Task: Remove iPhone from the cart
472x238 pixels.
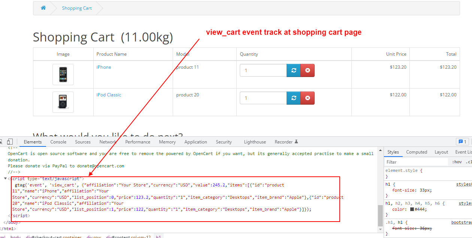Action: [308, 70]
